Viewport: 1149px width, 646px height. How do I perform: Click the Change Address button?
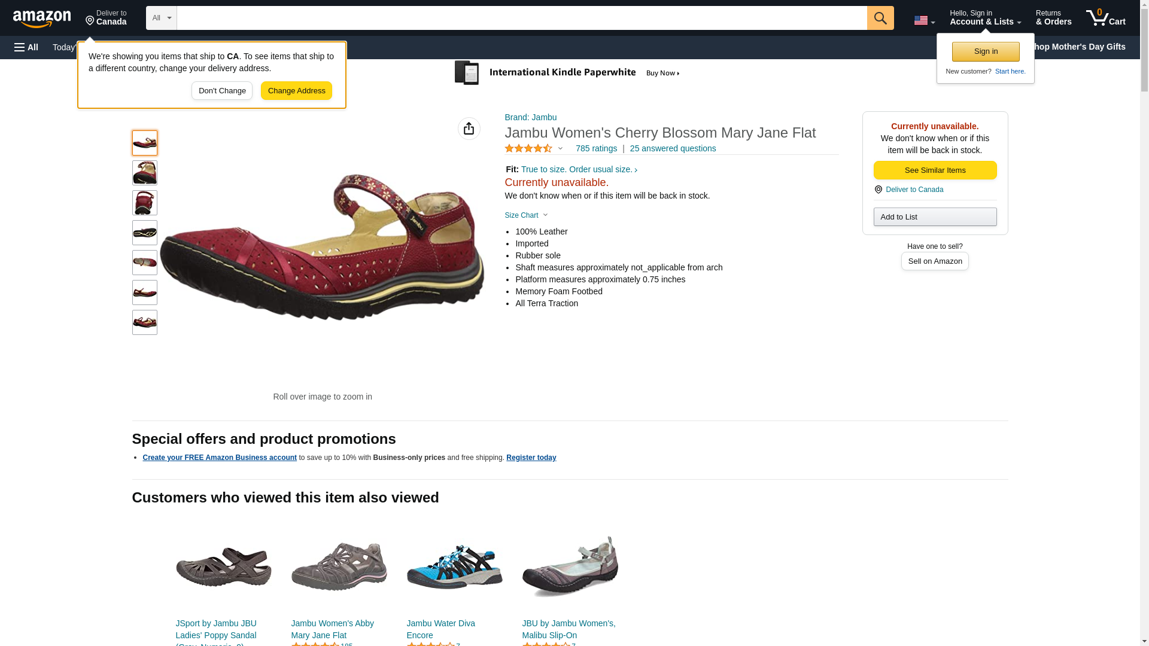click(x=296, y=91)
